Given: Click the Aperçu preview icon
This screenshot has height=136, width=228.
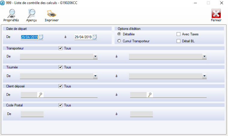Looking at the screenshot, I should point(31,13).
